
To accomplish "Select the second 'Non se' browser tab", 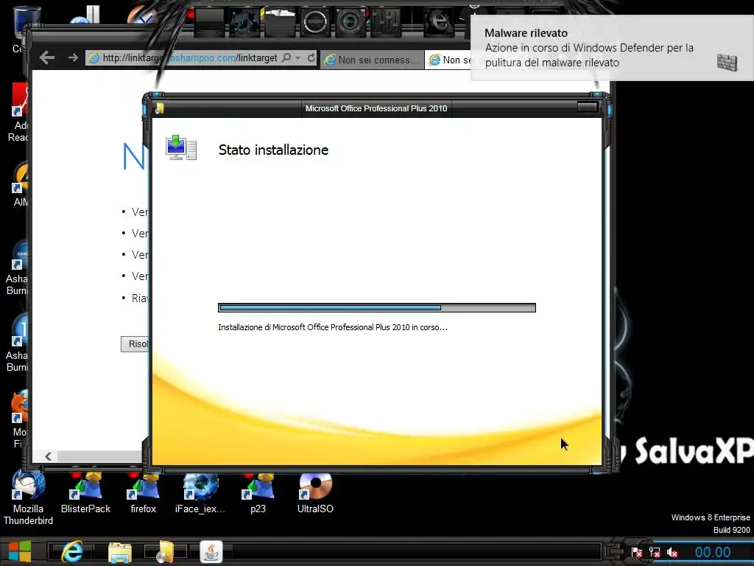I will point(448,60).
